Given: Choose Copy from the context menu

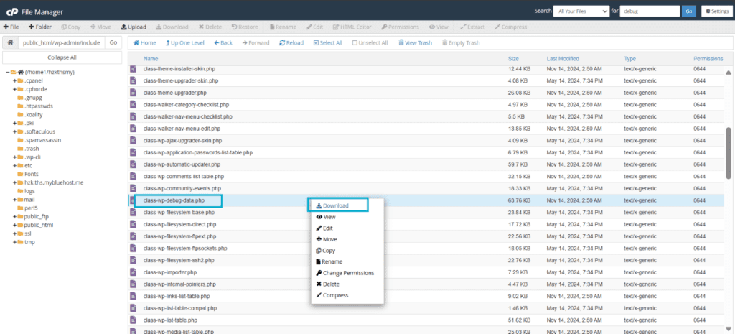Looking at the screenshot, I should pyautogui.click(x=326, y=251).
